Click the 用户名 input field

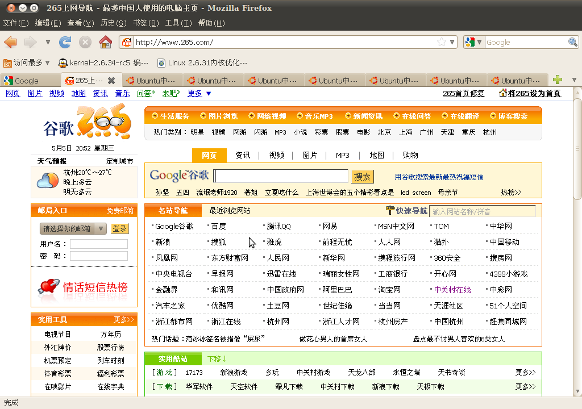click(99, 244)
